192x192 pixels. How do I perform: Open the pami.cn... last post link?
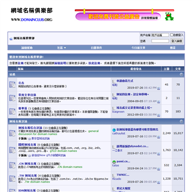pyautogui.click(x=123, y=162)
